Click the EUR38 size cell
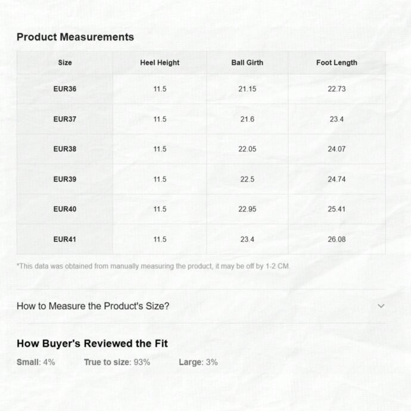The width and height of the screenshot is (411, 411). coord(65,149)
